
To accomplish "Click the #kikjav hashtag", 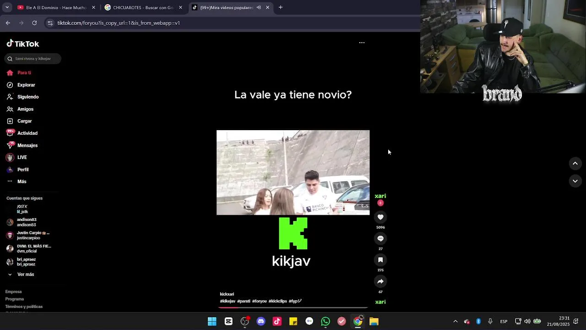I will 228,301.
